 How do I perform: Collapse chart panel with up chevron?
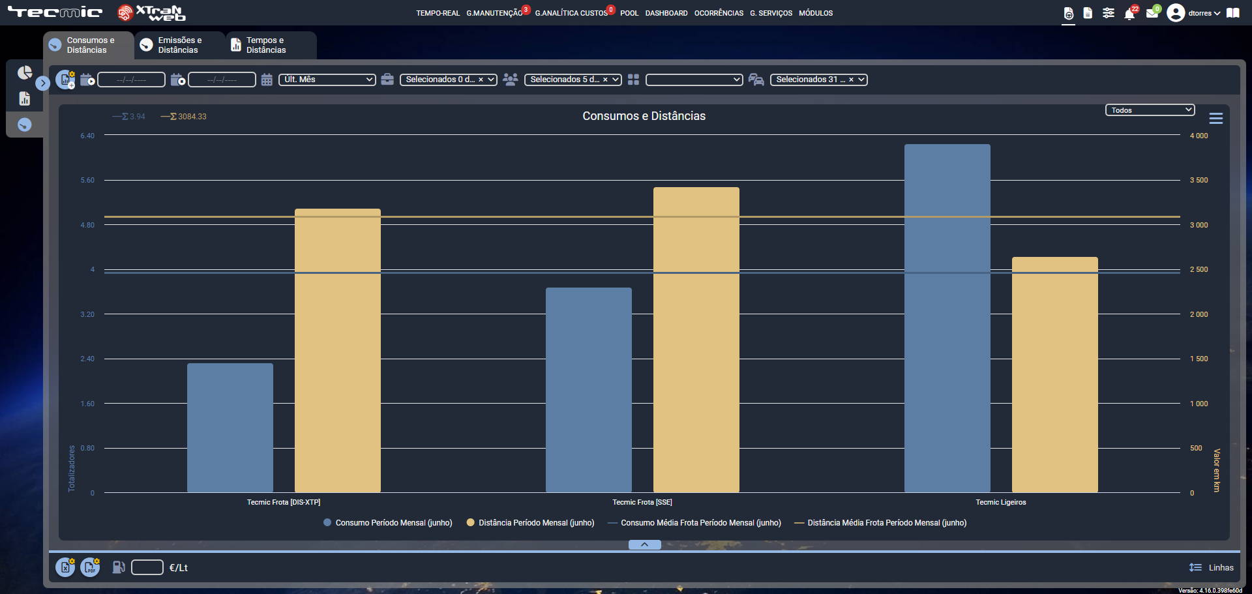(x=645, y=545)
